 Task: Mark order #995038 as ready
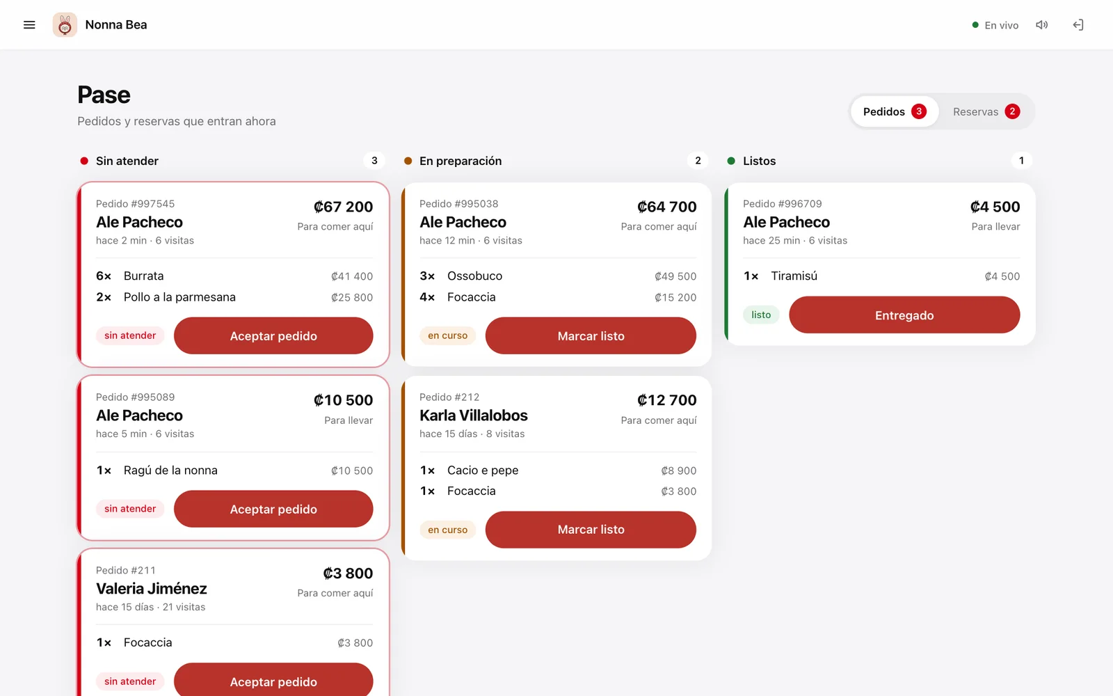[591, 335]
